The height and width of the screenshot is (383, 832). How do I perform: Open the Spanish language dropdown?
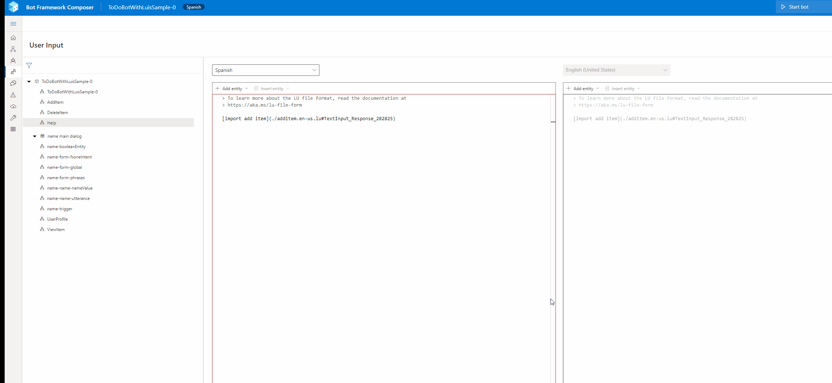[x=266, y=70]
